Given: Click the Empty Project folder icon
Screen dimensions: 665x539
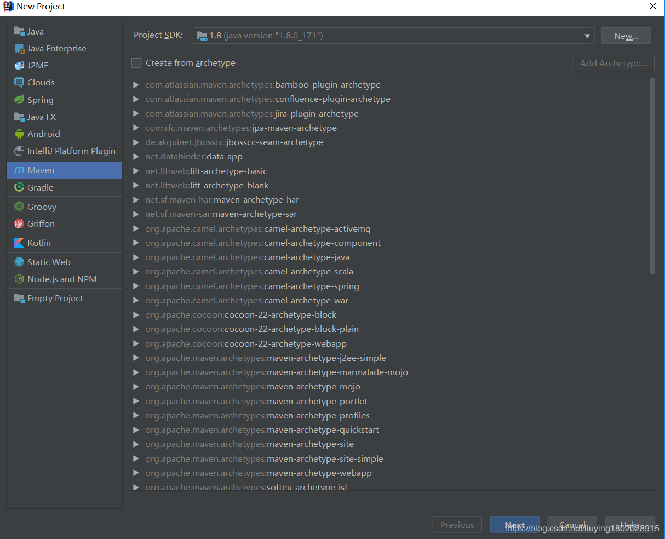Looking at the screenshot, I should 19,298.
